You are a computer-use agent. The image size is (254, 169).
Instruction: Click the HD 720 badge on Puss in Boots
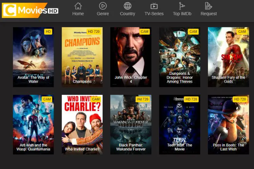240,99
